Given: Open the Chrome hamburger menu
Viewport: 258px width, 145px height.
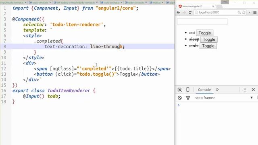Looking at the screenshot, I should 255,12.
